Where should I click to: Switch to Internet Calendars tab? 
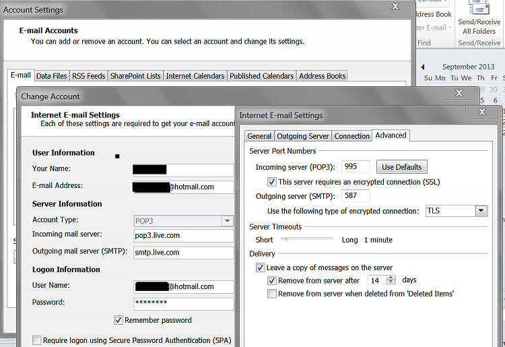pos(195,76)
